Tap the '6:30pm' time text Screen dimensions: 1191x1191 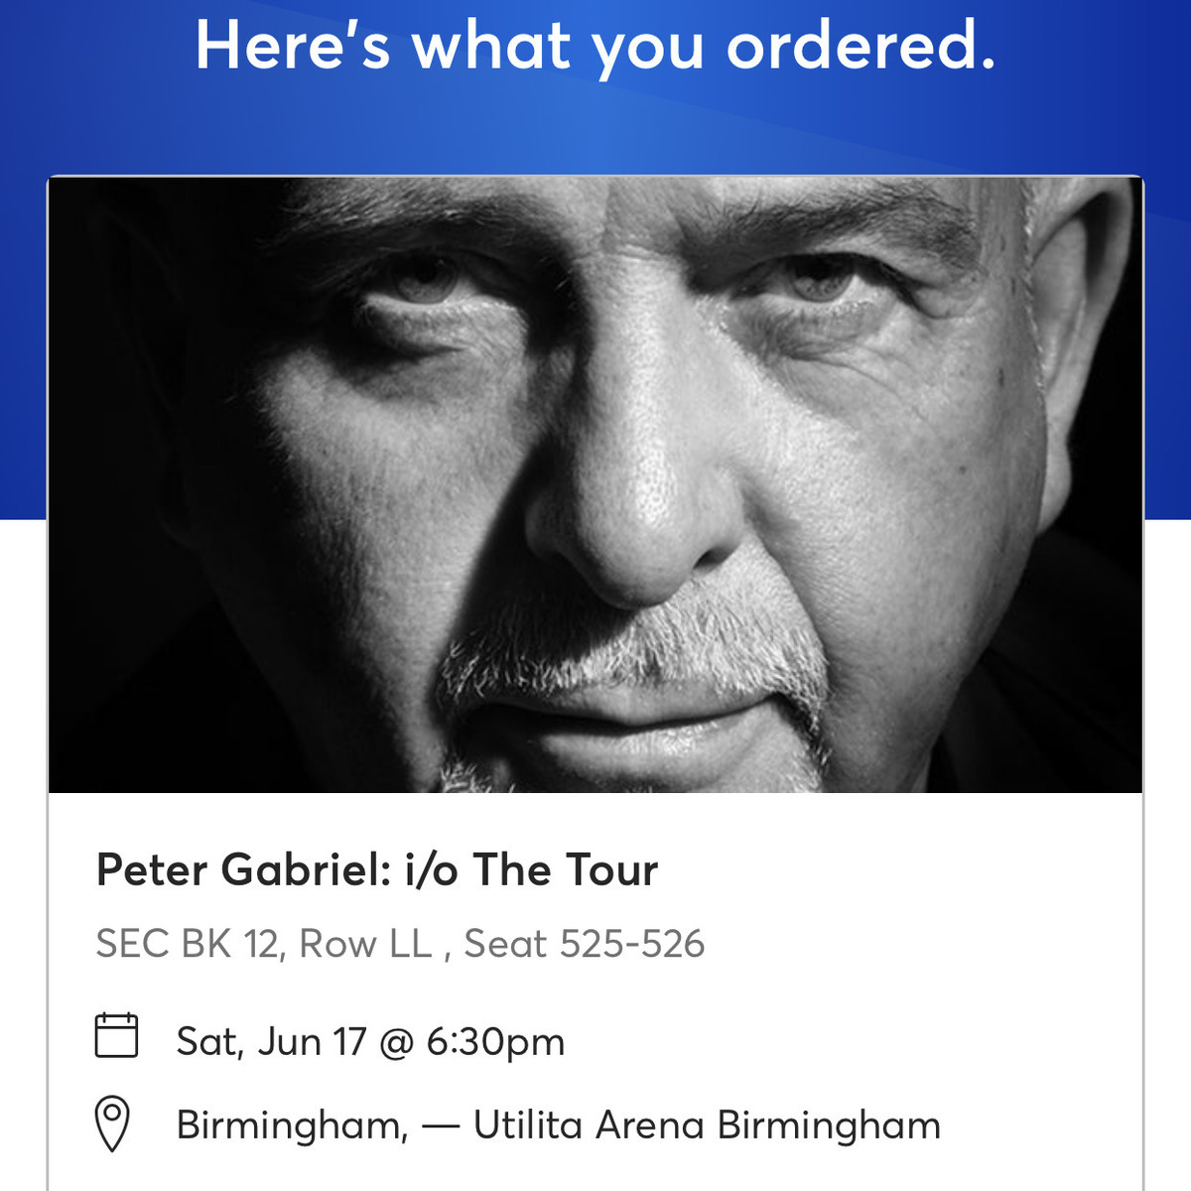pyautogui.click(x=495, y=1042)
